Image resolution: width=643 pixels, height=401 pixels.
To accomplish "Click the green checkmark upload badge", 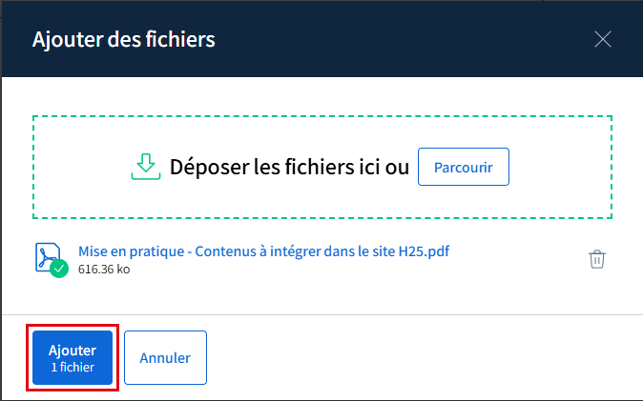I will 59,269.
